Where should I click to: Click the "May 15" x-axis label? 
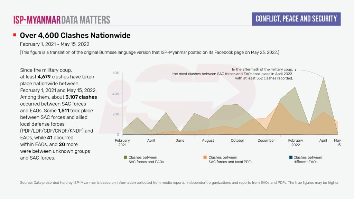click(337, 143)
